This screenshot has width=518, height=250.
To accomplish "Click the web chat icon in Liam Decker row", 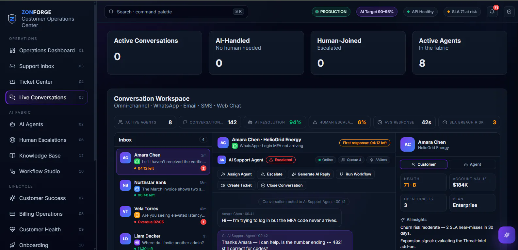I will pyautogui.click(x=137, y=242).
